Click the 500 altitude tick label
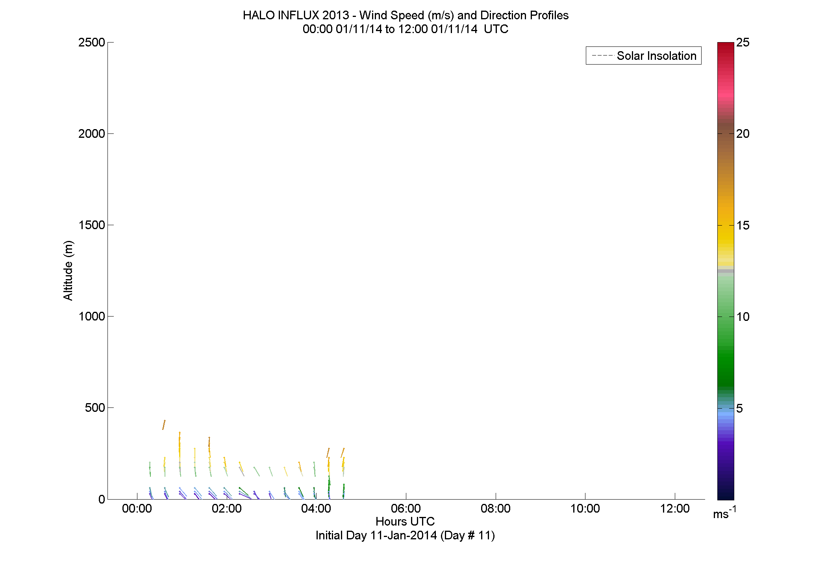Image resolution: width=826 pixels, height=561 pixels. 95,408
